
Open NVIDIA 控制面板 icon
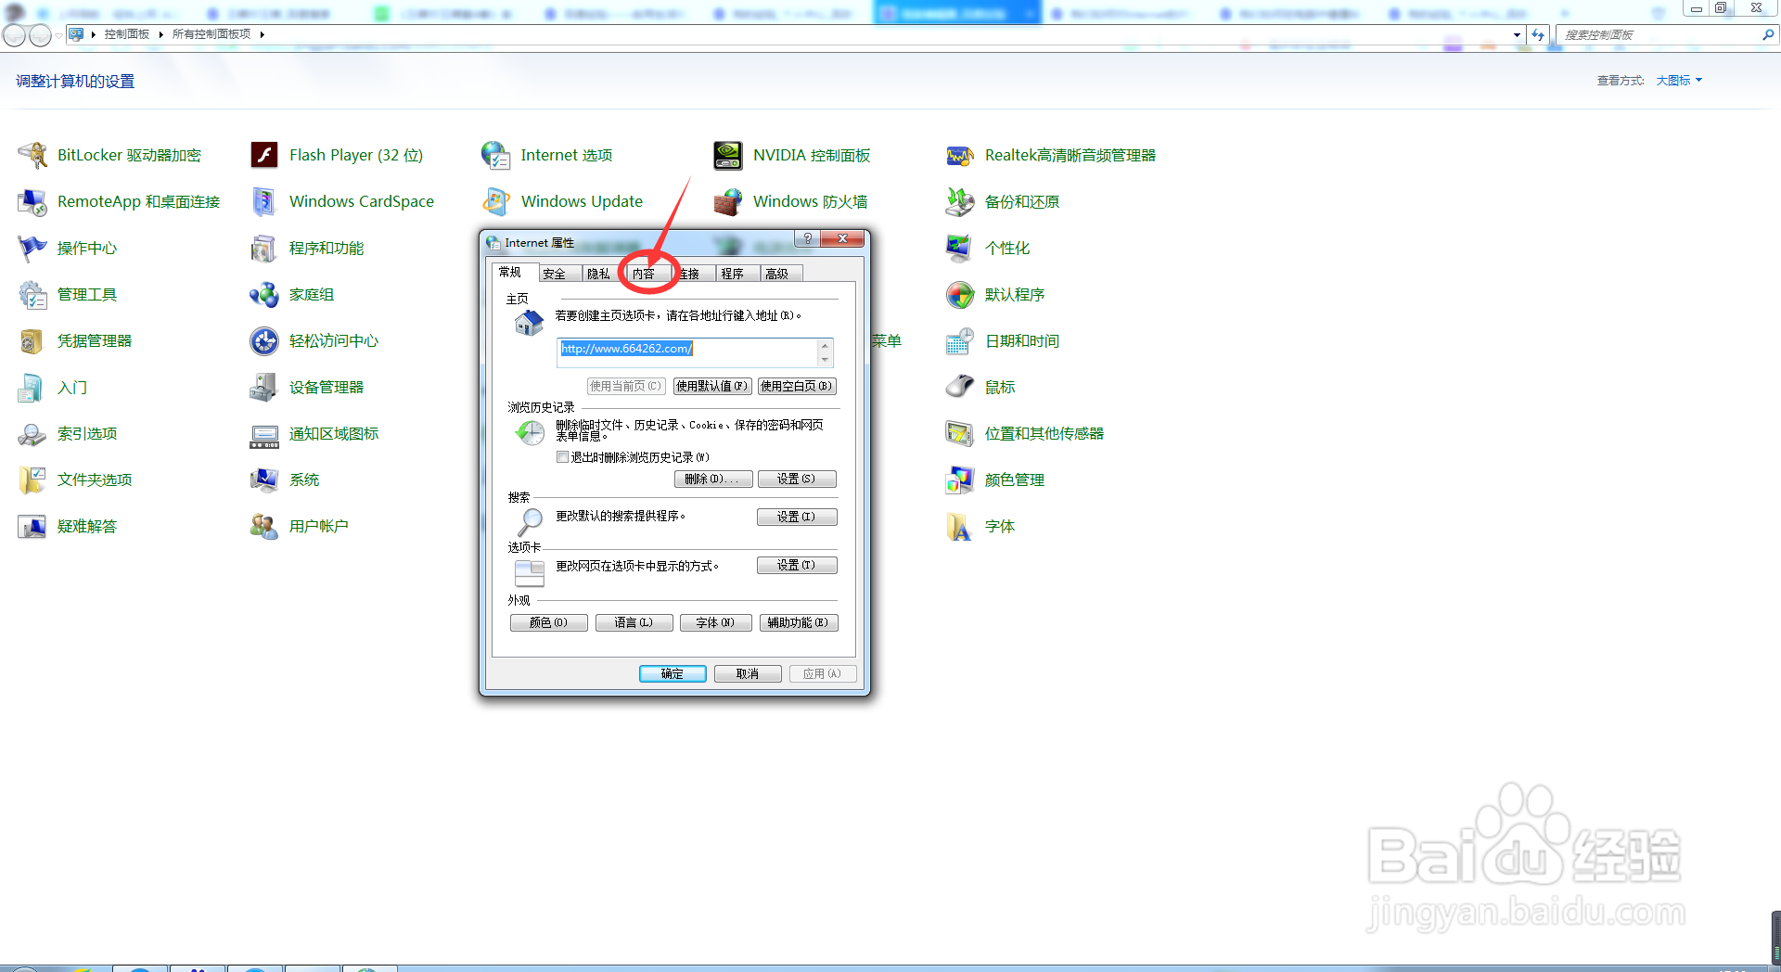tap(728, 155)
